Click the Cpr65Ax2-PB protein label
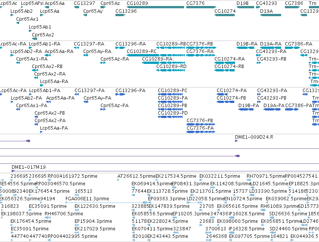 [x=49, y=113]
